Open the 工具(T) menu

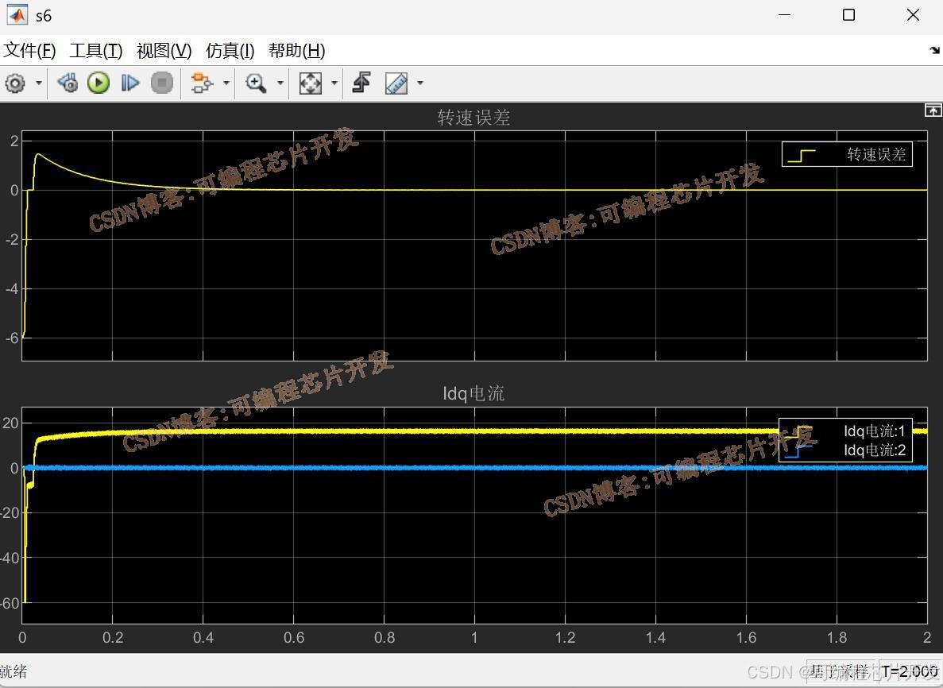coord(95,51)
